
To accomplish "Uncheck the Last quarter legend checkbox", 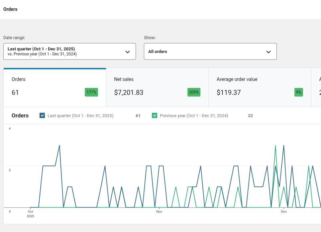I will click(42, 116).
